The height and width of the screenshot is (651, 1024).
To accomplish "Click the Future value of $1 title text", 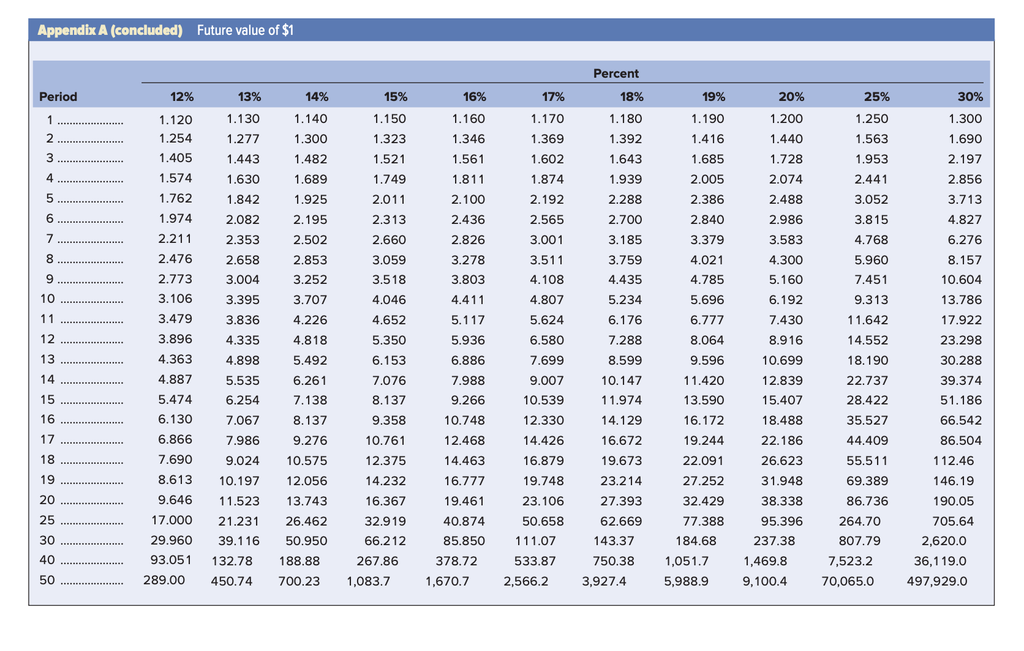I will click(x=244, y=29).
